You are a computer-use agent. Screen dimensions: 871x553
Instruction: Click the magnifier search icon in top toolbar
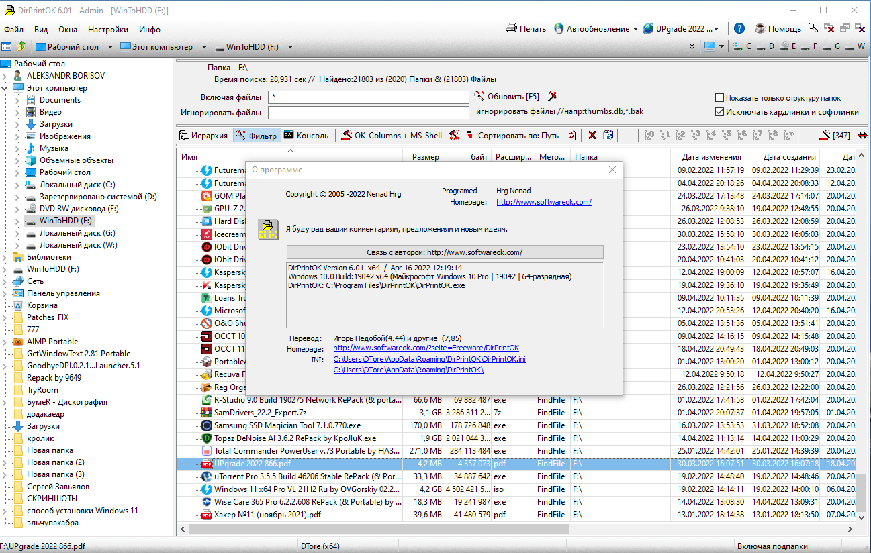click(x=813, y=28)
